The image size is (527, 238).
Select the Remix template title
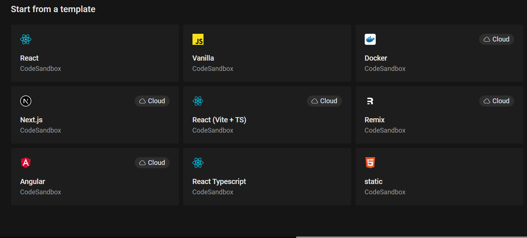click(375, 120)
